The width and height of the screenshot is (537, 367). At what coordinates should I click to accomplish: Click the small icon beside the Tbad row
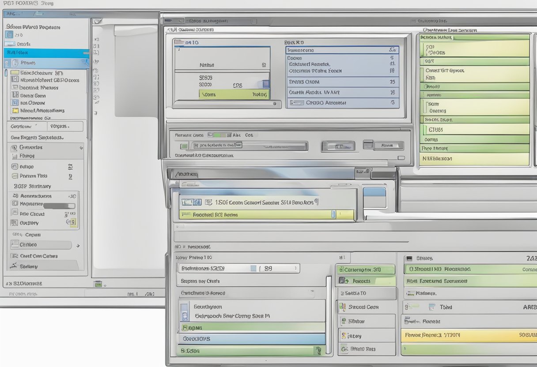431,307
